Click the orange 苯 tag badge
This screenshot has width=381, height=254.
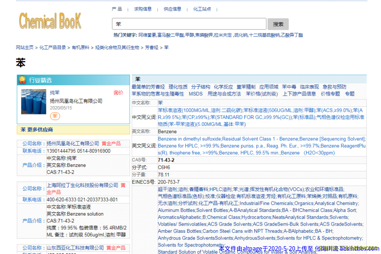[55, 116]
